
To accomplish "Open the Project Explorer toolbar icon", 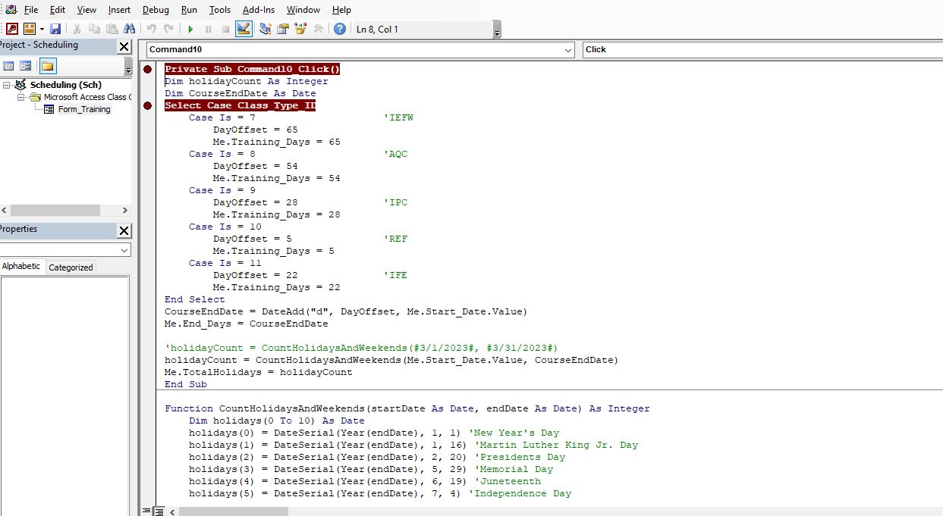I will point(265,29).
